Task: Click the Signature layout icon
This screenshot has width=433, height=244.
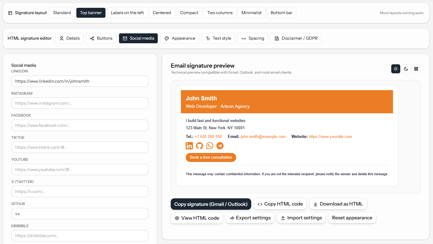Action: [x=10, y=13]
